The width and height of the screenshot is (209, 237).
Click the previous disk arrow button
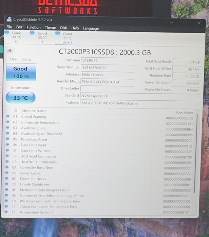[10, 50]
